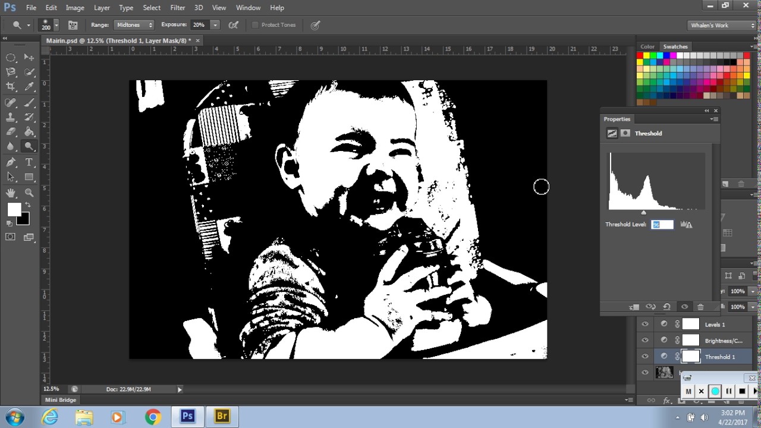Screen dimensions: 761x428
Task: Hide the Levels 1 layer
Action: click(x=645, y=324)
